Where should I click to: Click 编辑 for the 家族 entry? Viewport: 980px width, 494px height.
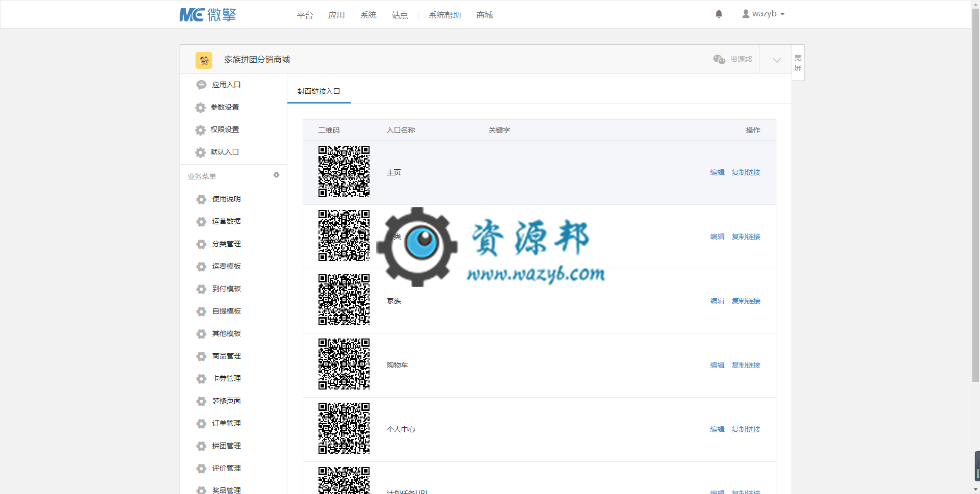pos(717,301)
